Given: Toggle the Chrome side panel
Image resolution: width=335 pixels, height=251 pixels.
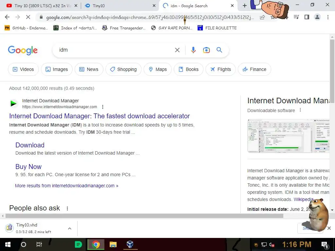Looking at the screenshot, I should pos(307,17).
